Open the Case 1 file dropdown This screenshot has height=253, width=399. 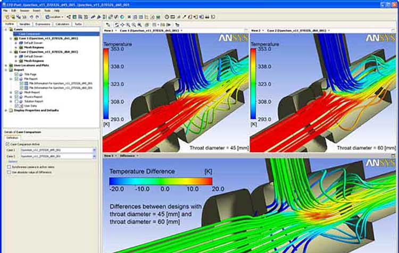[94, 150]
